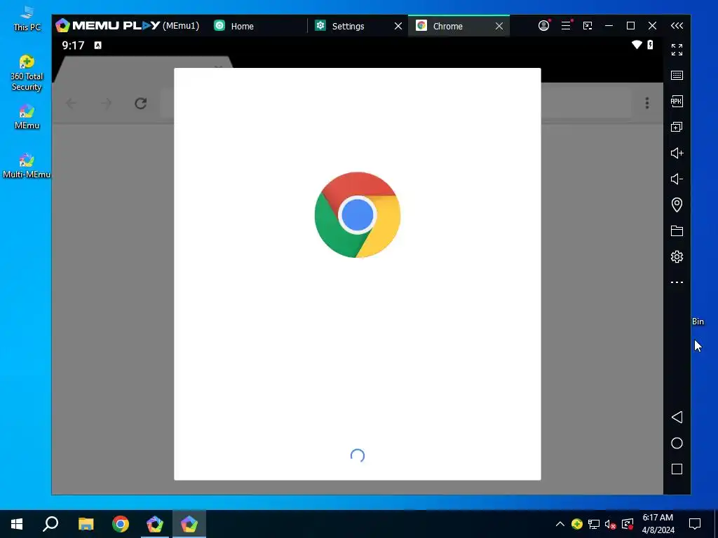Switch to the Settings tab in MEmu
718x538 pixels.
click(x=348, y=26)
